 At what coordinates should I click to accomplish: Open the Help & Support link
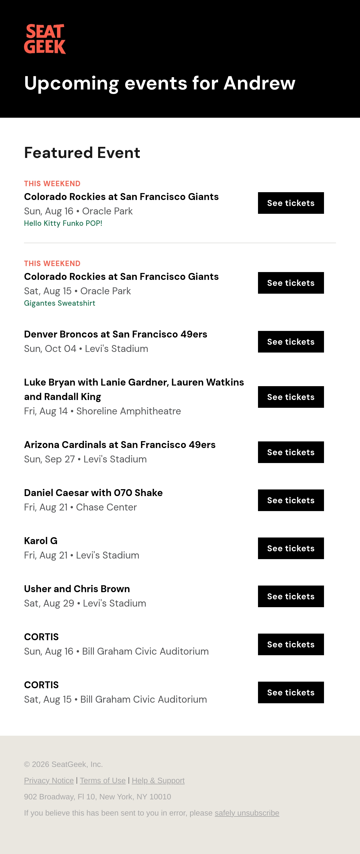click(158, 780)
